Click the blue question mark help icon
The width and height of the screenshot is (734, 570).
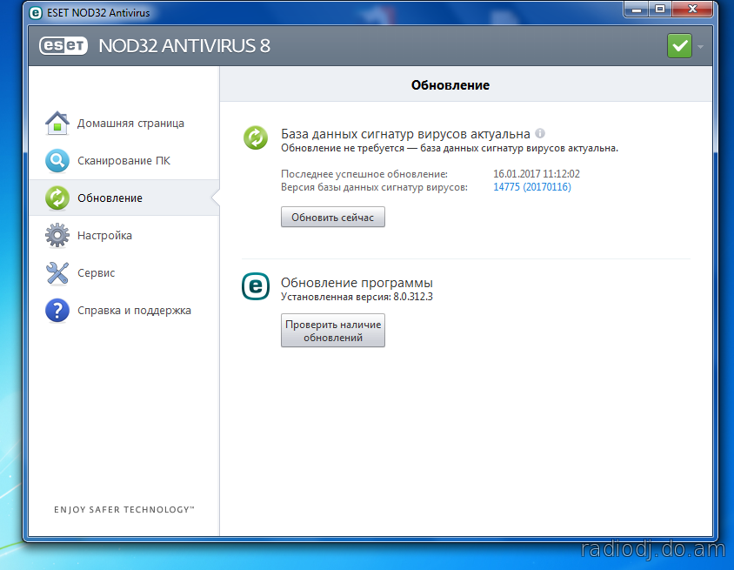click(x=57, y=311)
